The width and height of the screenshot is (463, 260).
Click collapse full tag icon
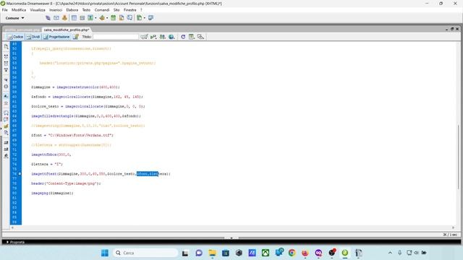click(6, 56)
